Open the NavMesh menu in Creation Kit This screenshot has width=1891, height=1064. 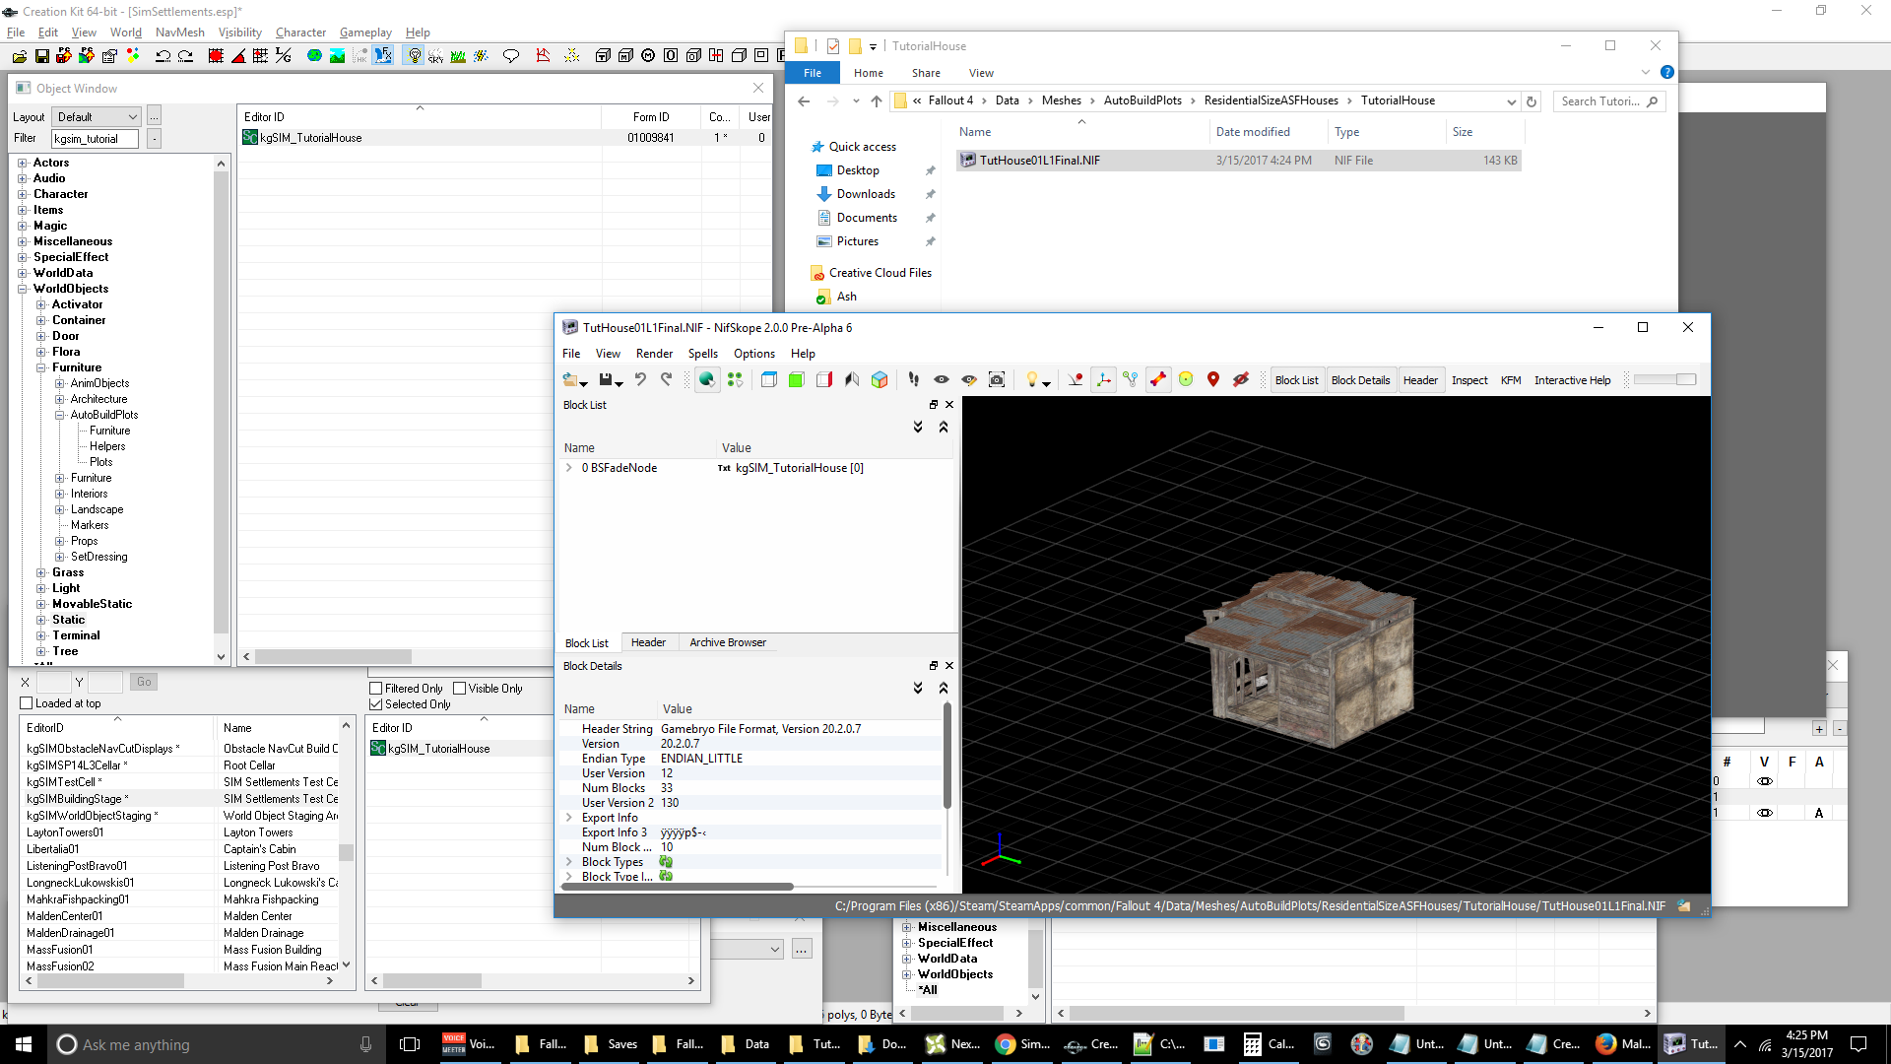179,33
